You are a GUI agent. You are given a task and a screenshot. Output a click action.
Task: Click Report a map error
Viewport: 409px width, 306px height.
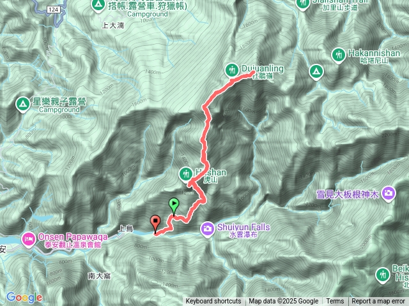378,302
